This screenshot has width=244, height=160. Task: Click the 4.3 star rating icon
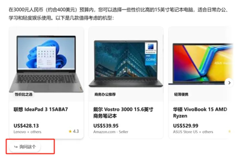70,131
